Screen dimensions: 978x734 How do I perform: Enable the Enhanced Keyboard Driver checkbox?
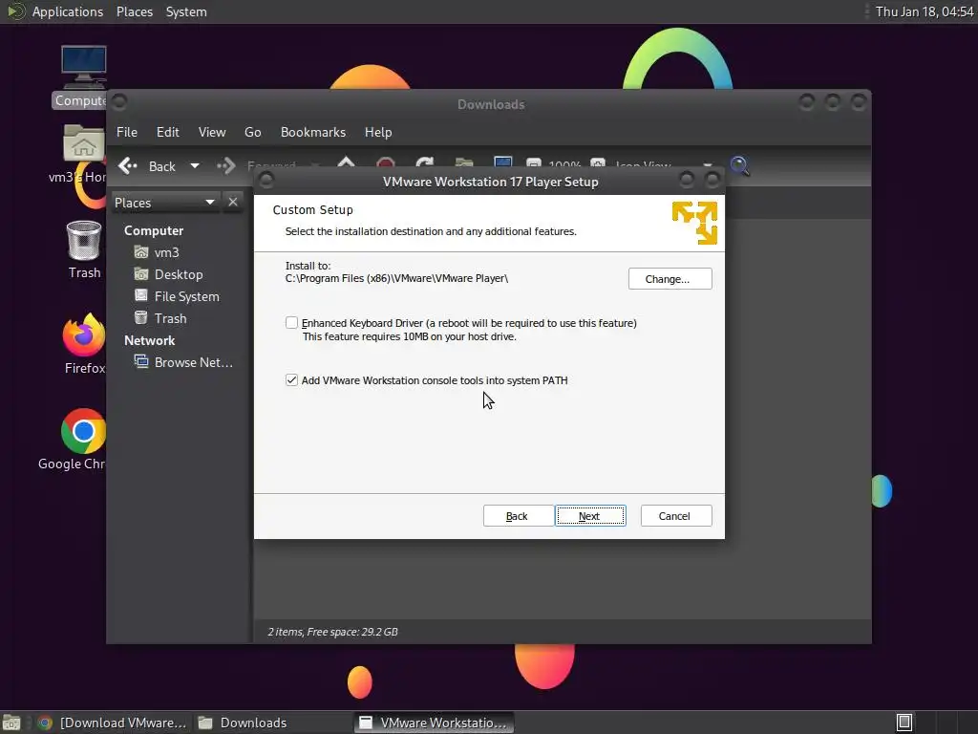pos(291,323)
